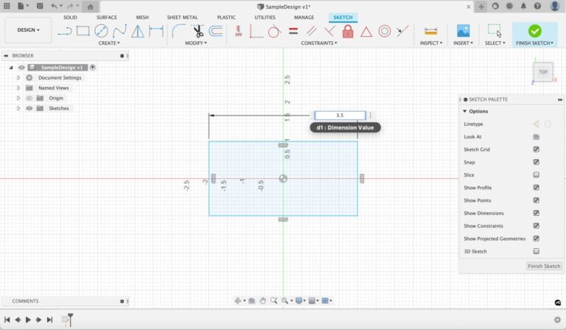Click the Measure tool under Inspect

click(x=430, y=31)
